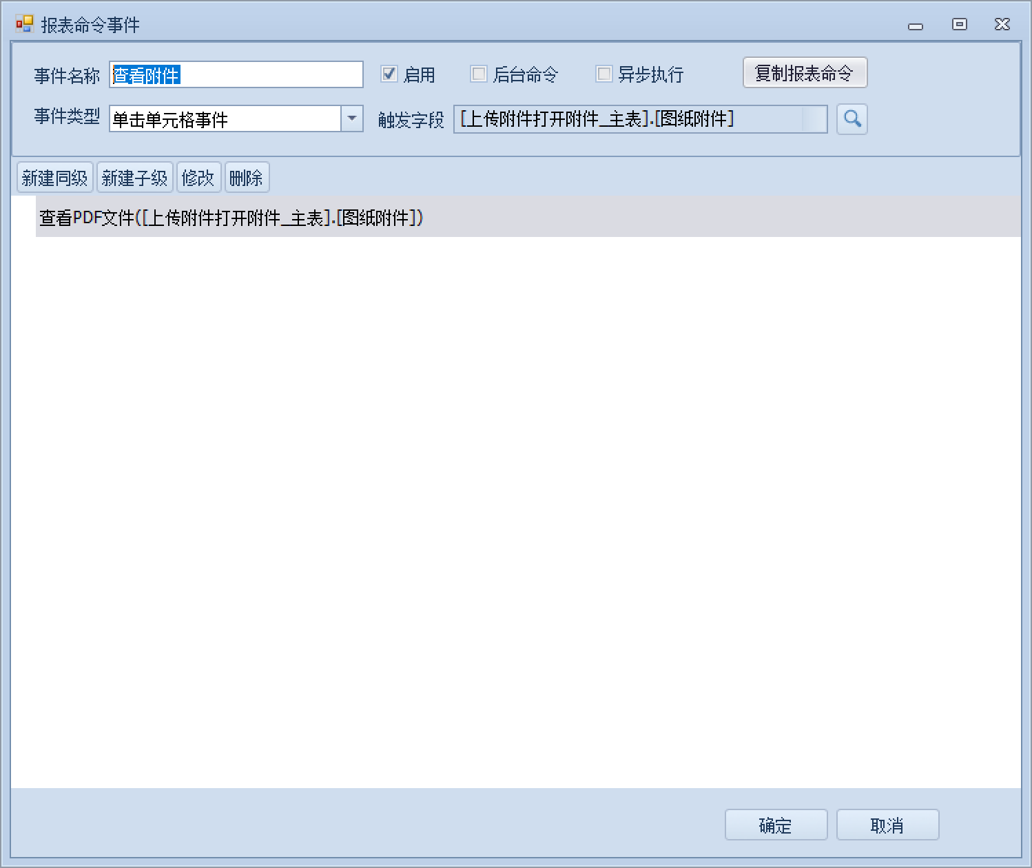Click the 单击单元格事件 combo box text
Viewport: 1032px width, 868px height.
[225, 119]
